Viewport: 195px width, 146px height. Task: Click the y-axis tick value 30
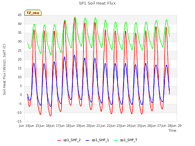click(19, 42)
